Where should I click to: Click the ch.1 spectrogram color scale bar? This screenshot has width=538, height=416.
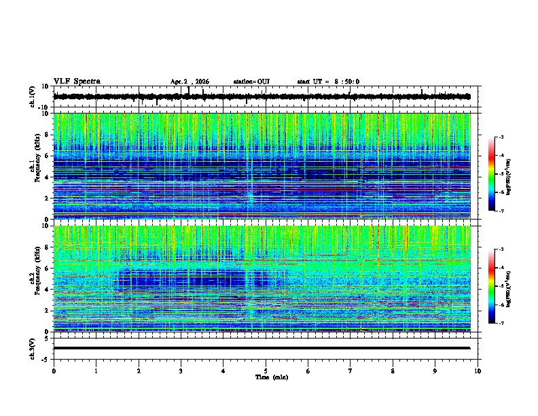[x=491, y=174]
